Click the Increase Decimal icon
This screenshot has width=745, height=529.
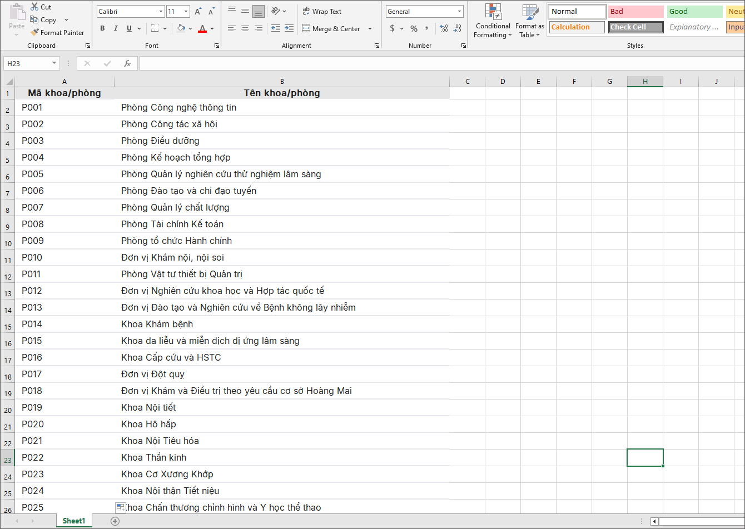[443, 28]
